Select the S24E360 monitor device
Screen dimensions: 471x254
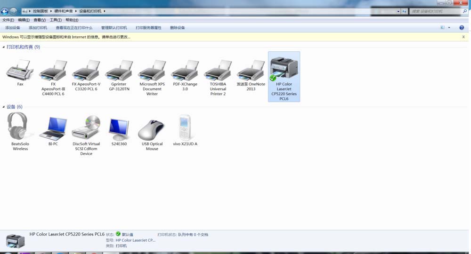[x=119, y=129]
